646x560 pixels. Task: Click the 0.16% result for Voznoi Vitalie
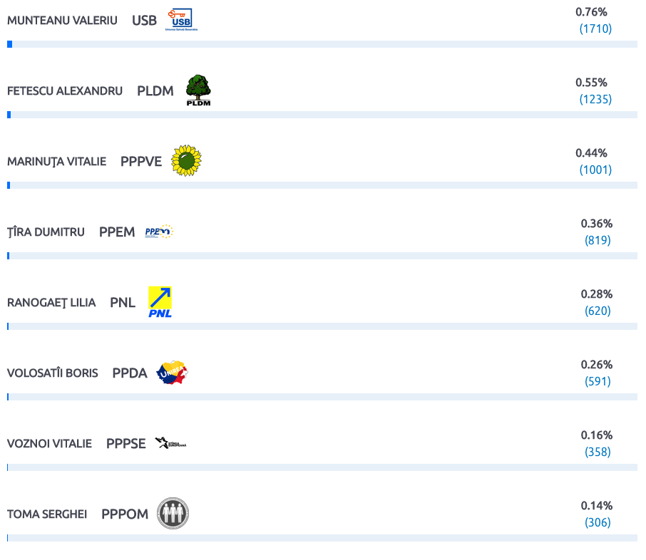coord(597,435)
